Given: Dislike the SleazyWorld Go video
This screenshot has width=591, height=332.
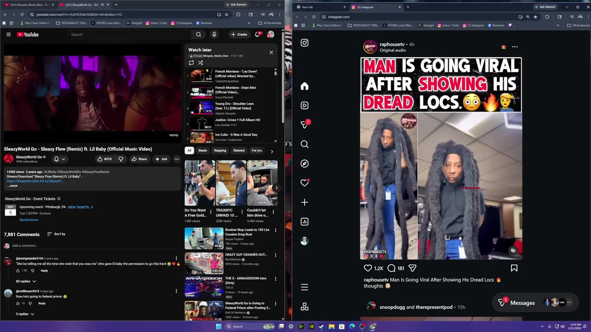Looking at the screenshot, I should 121,159.
